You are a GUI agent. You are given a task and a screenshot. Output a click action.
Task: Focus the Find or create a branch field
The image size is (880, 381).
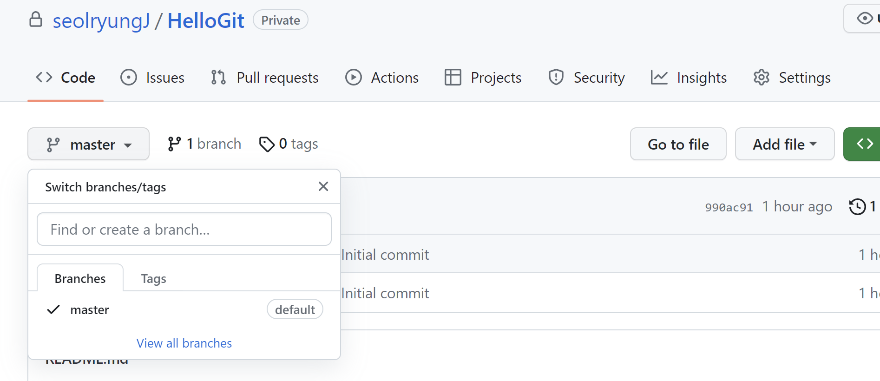point(184,229)
